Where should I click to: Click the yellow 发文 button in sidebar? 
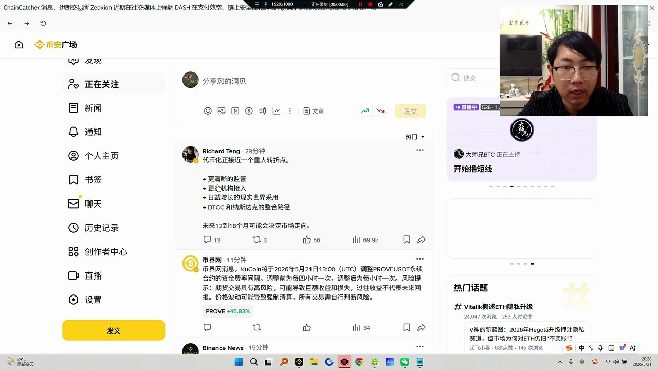coord(114,330)
